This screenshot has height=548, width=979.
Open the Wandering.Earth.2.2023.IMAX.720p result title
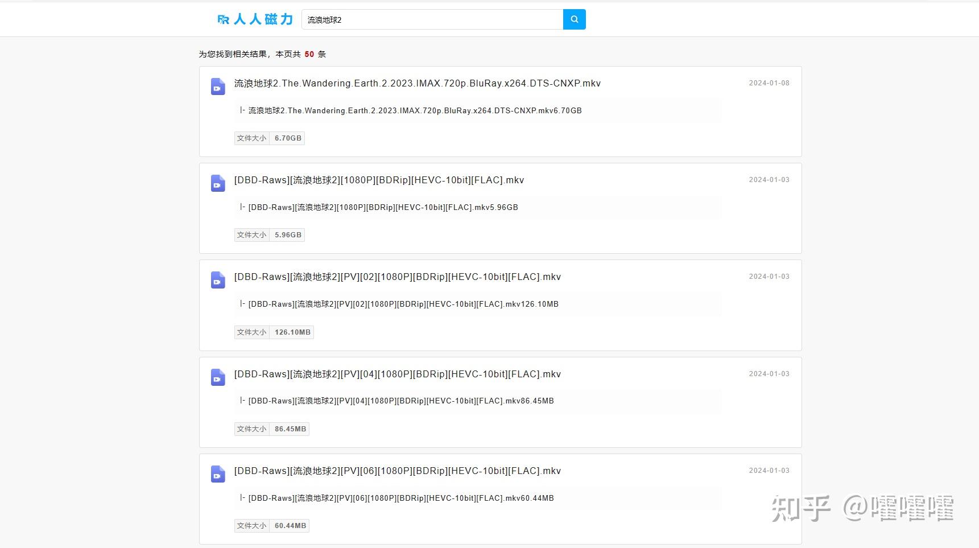[418, 83]
